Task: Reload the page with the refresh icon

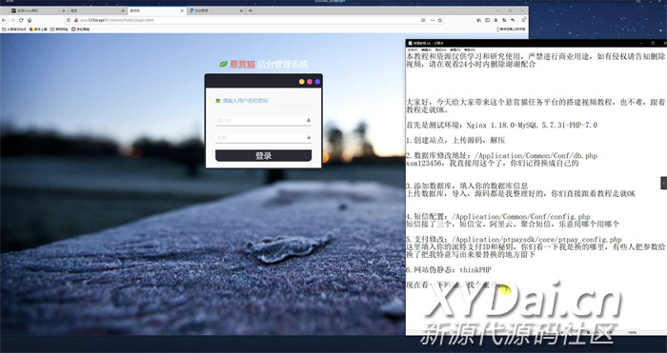Action: point(21,20)
